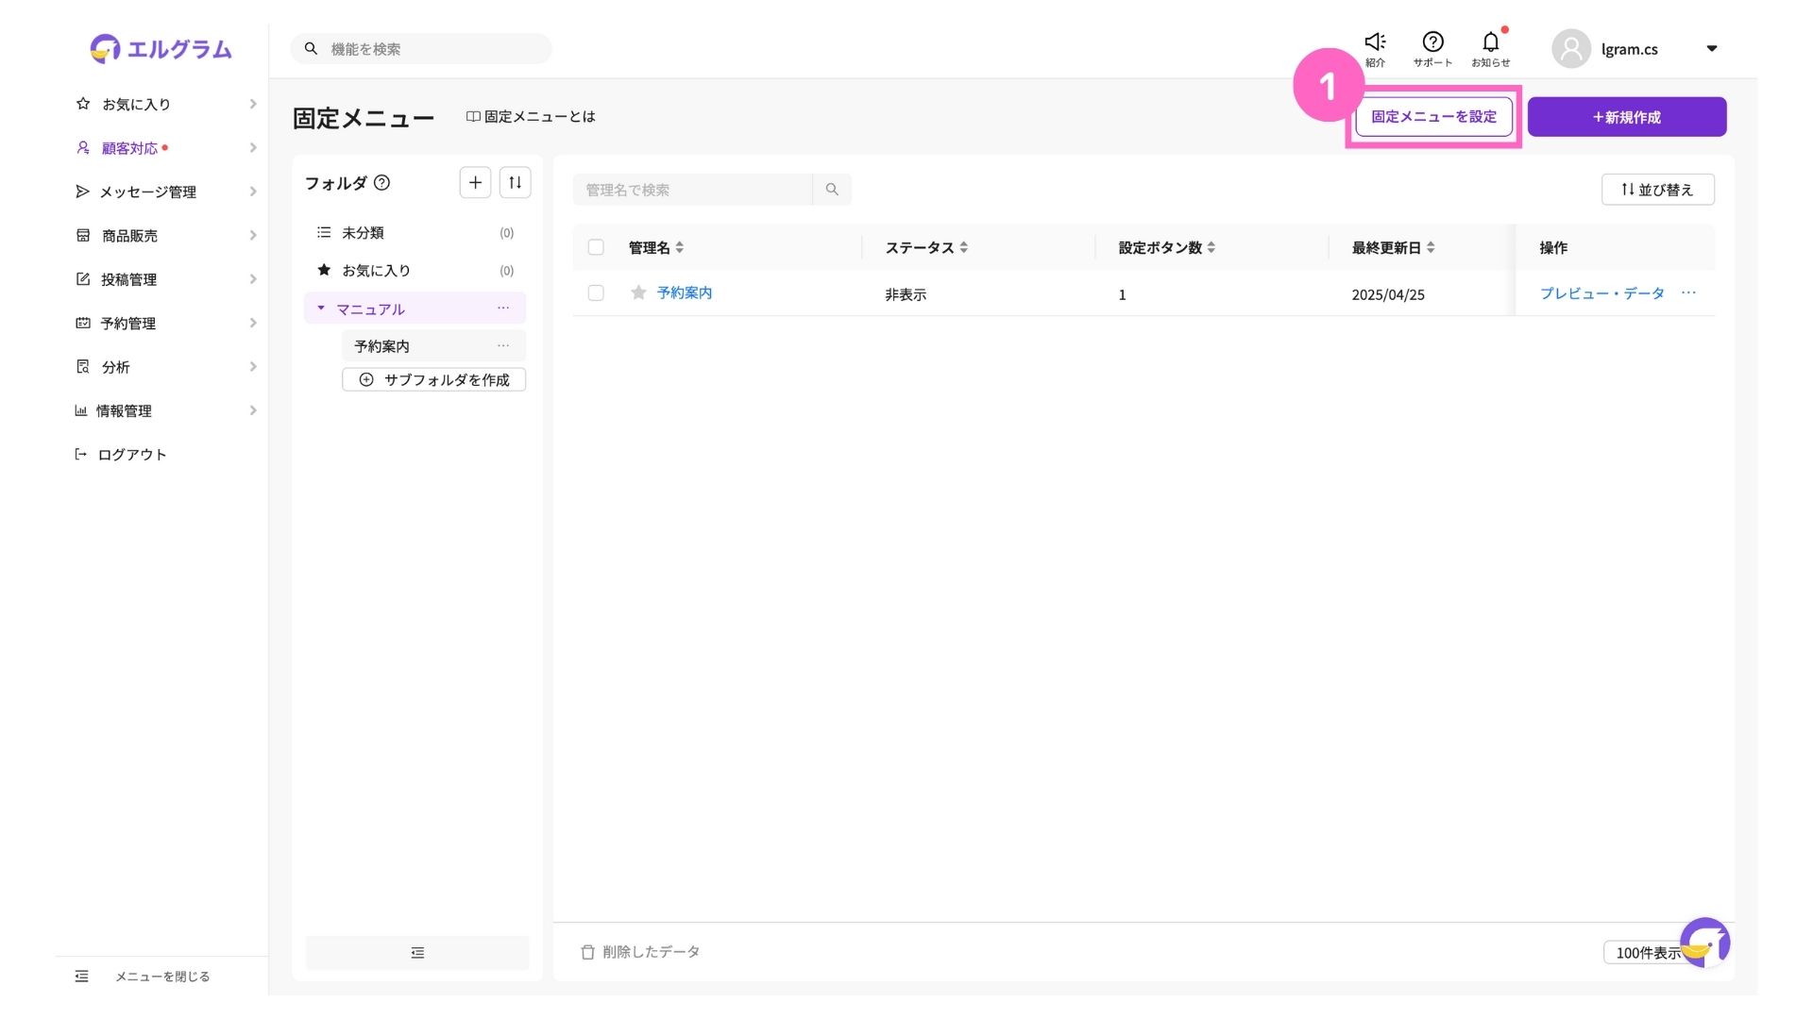Screen dimensions: 1813x1019
Task: Collapse the マニュアル folder triangle
Action: pyautogui.click(x=321, y=309)
